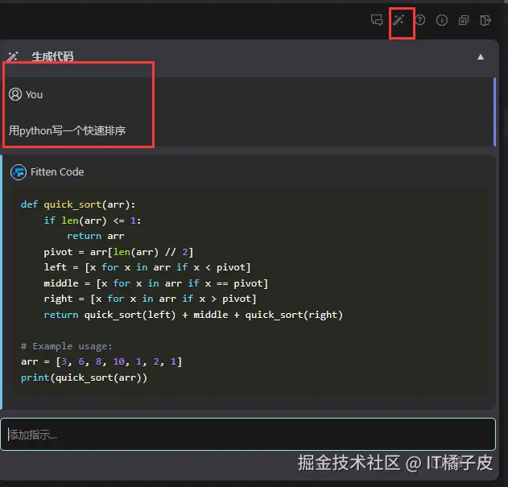508x487 pixels.
Task: Click the line starting with left = [x for x
Action: pyautogui.click(x=147, y=267)
